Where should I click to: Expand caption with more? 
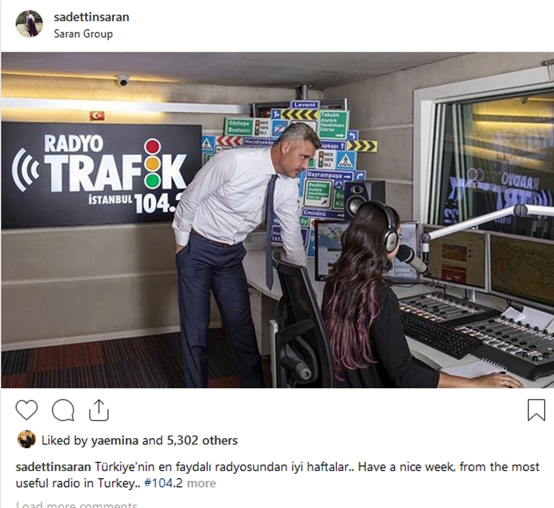point(201,484)
